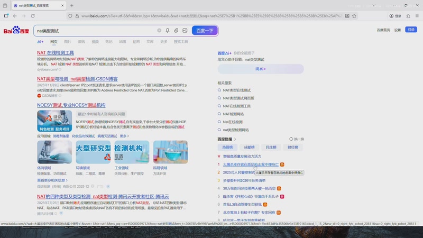This screenshot has height=238, width=423.
Task: Open the 更多 search category dropdown
Action: point(164,42)
